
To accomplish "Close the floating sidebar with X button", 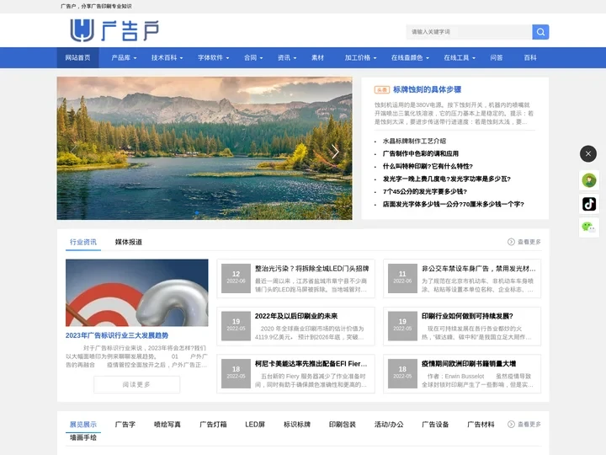I will [587, 153].
